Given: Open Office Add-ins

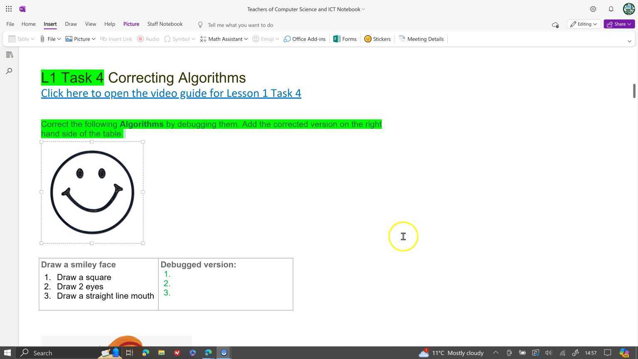Looking at the screenshot, I should (x=304, y=39).
